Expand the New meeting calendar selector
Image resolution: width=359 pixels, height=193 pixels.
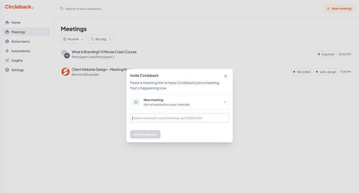(x=179, y=102)
